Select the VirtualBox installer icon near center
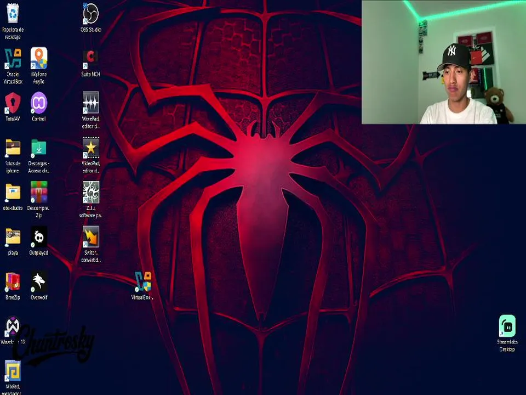526x395 pixels. click(x=143, y=281)
